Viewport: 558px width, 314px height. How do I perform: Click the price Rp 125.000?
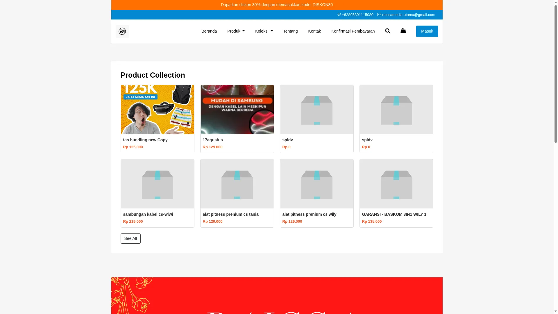[x=133, y=147]
